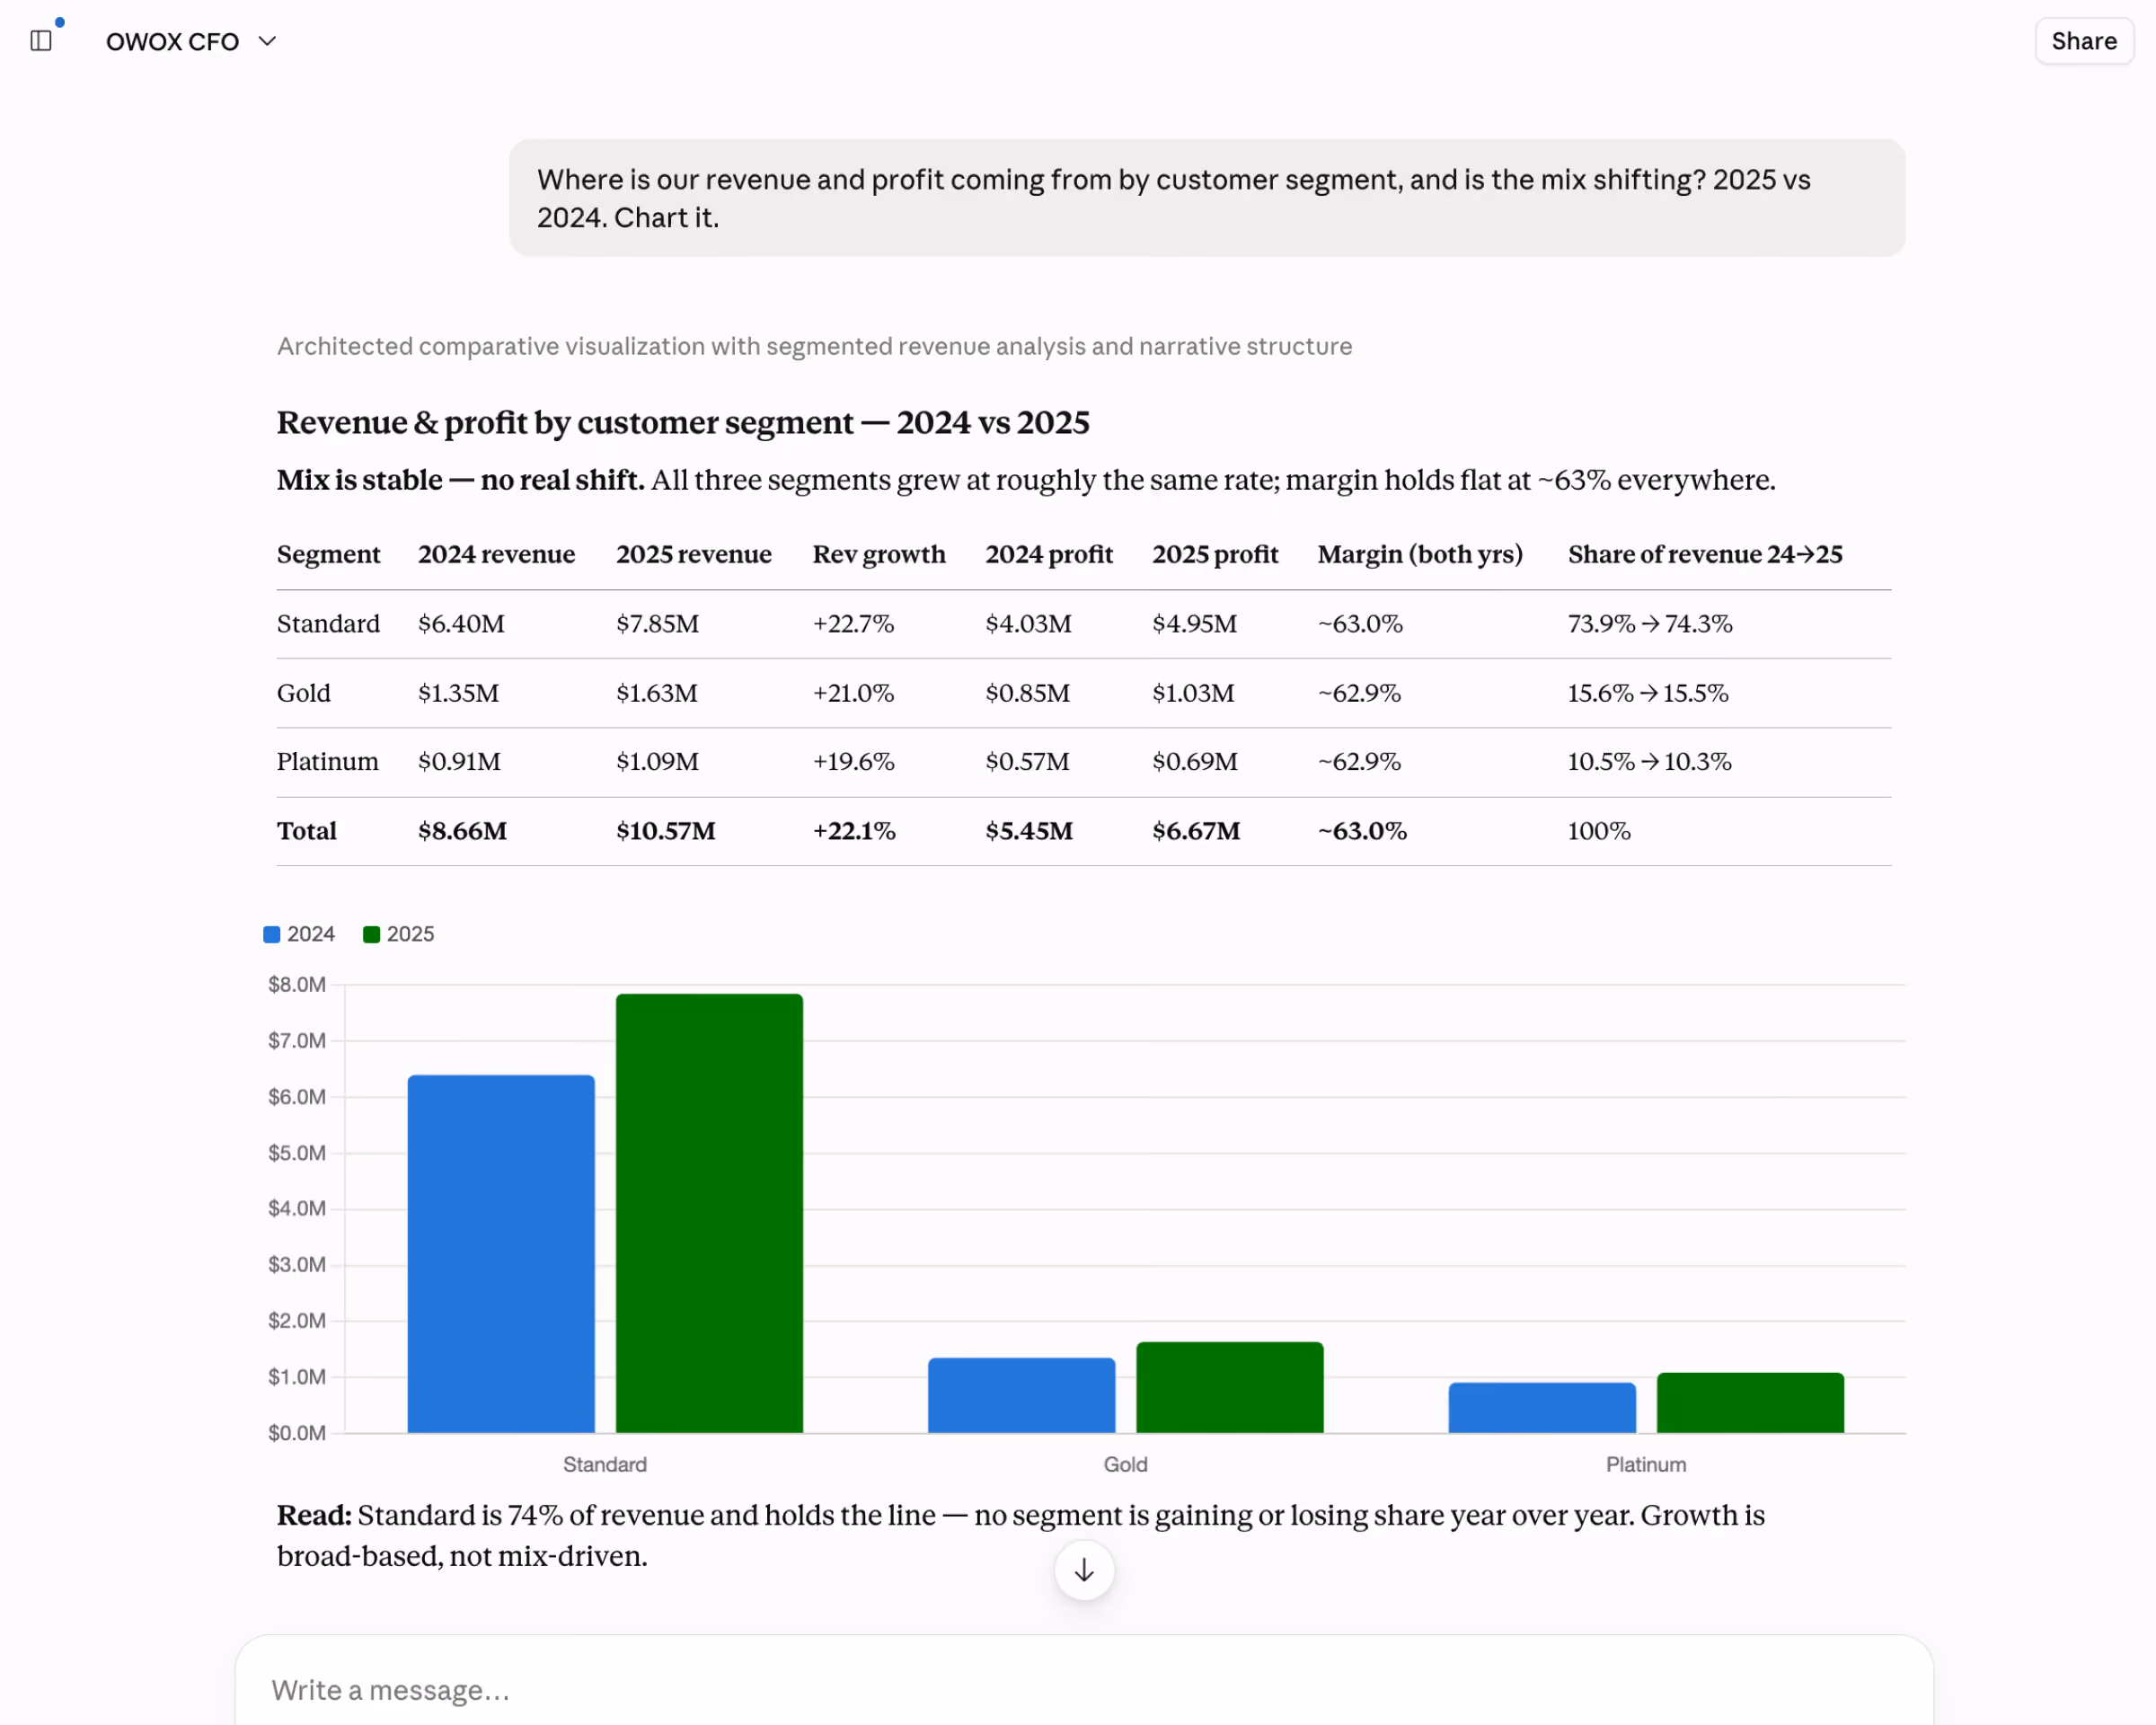Click the '$8.66M' total cell

click(462, 831)
